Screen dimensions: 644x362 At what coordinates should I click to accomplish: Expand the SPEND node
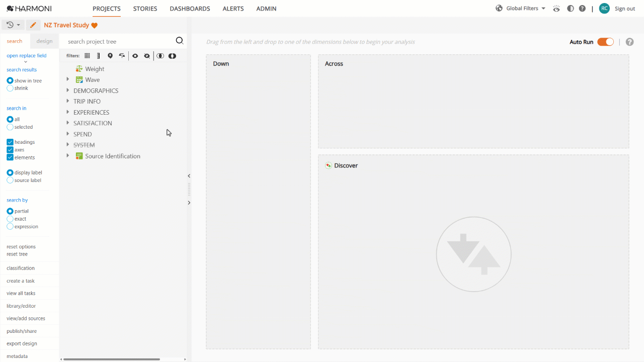pyautogui.click(x=68, y=134)
